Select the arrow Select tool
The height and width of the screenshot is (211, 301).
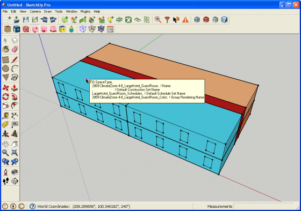(x=5, y=40)
